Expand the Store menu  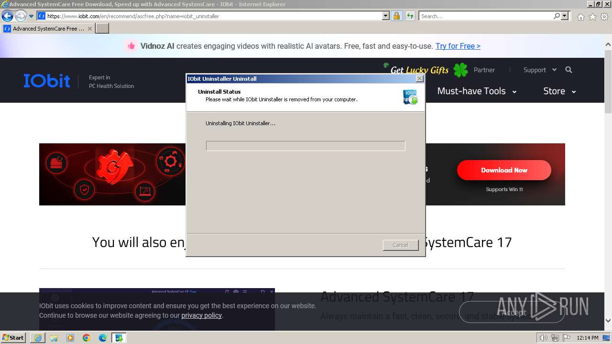coord(559,91)
